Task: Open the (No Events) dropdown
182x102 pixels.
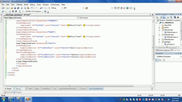Action: [x=153, y=18]
